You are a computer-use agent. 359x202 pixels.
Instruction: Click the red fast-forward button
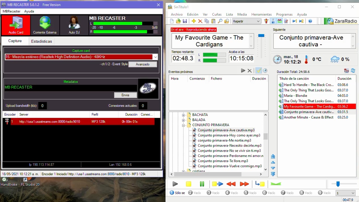coord(244,184)
